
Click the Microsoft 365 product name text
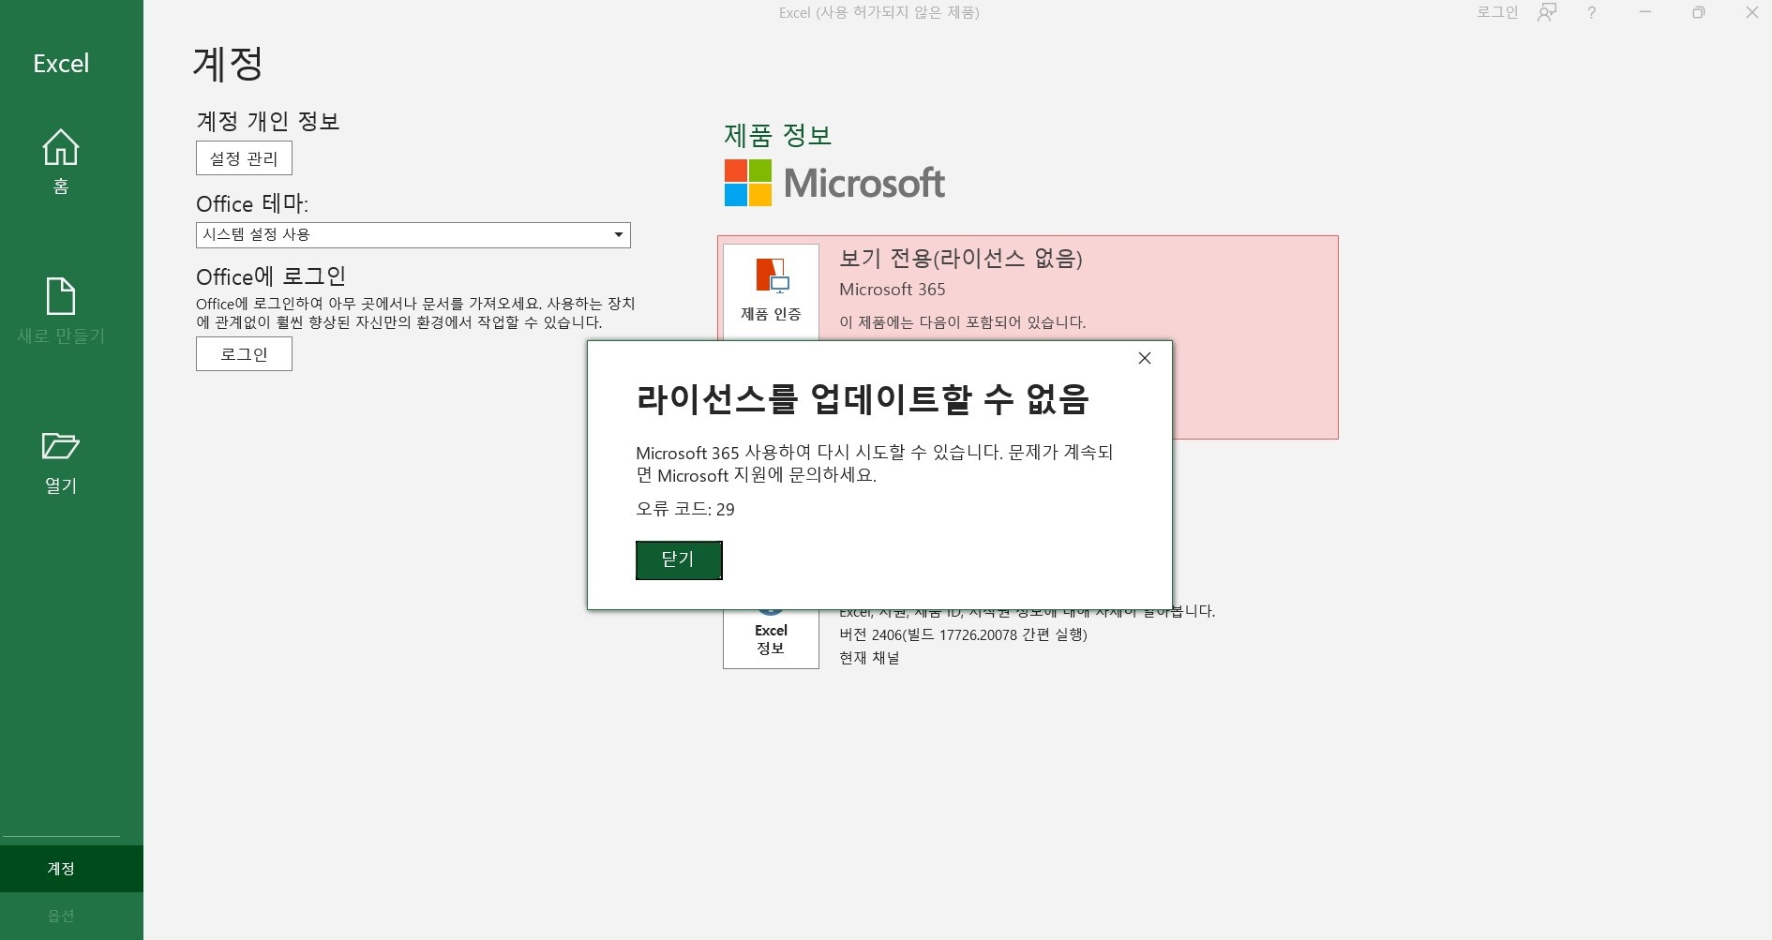[x=893, y=290]
